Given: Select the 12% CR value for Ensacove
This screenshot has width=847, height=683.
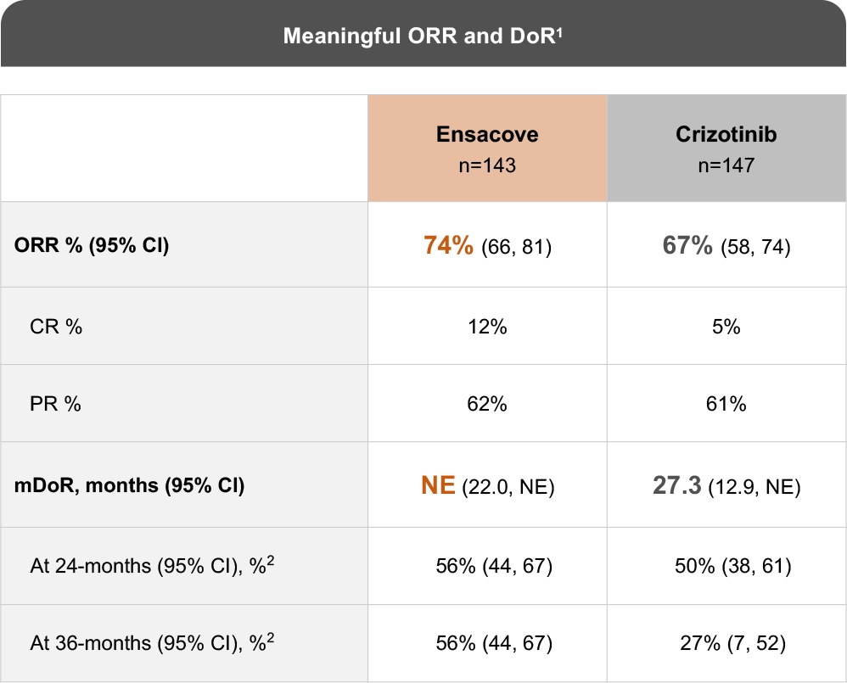Looking at the screenshot, I should click(x=487, y=327).
